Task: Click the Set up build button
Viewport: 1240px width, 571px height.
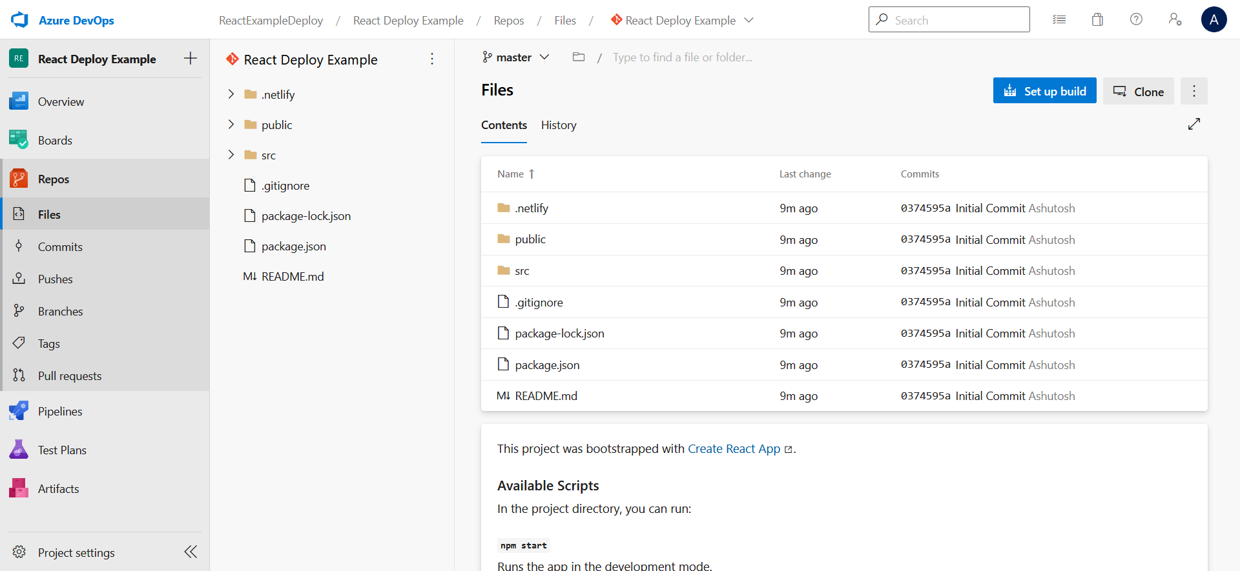Action: pos(1044,91)
